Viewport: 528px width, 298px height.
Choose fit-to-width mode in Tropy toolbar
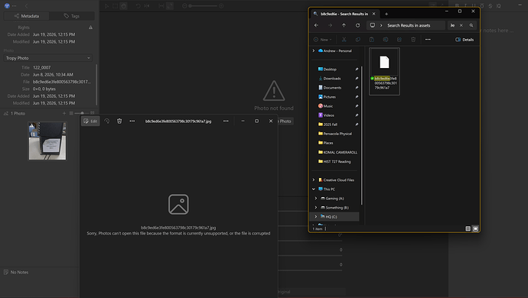click(161, 5)
